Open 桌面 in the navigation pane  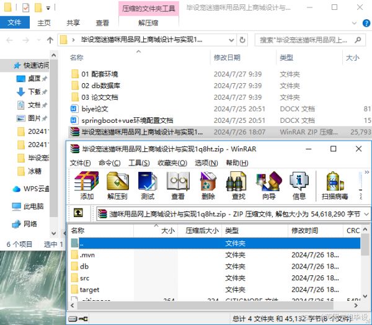tap(32, 78)
